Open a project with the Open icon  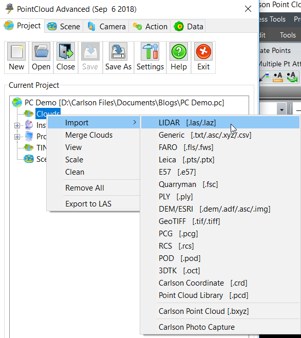41,51
